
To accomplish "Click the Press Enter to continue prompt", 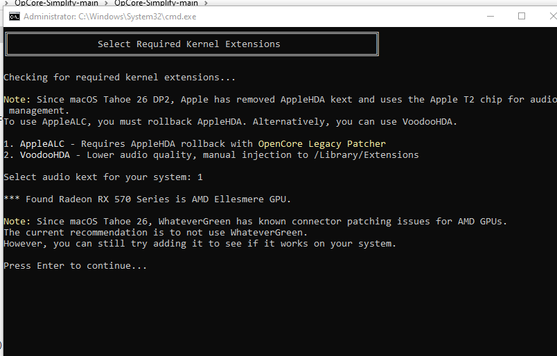I will point(76,266).
